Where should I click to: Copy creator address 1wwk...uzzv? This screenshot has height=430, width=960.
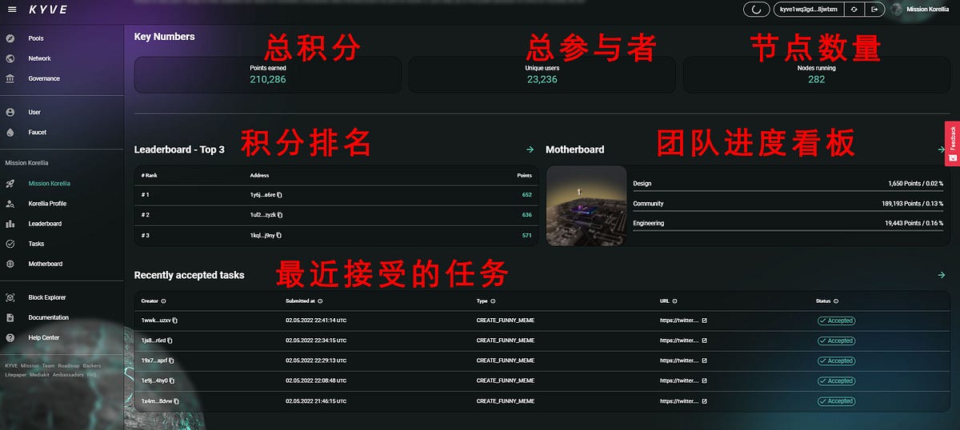click(175, 321)
